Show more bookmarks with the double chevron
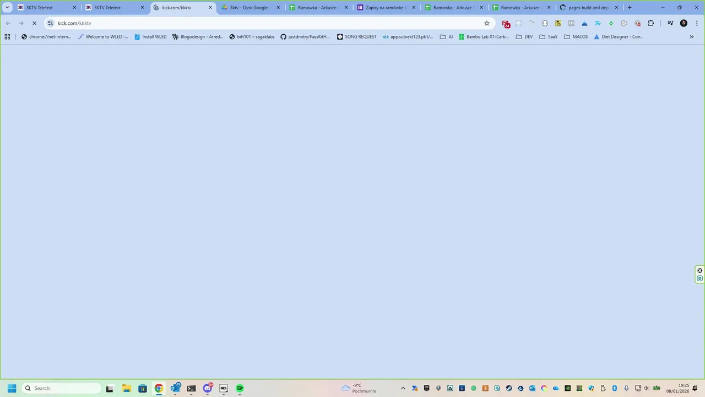Screen dimensions: 705x397 692,37
